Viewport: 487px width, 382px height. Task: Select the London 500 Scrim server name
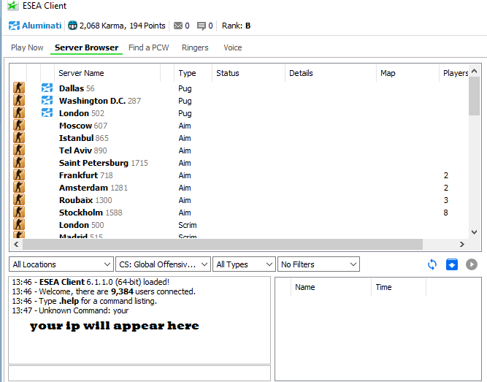(x=81, y=225)
